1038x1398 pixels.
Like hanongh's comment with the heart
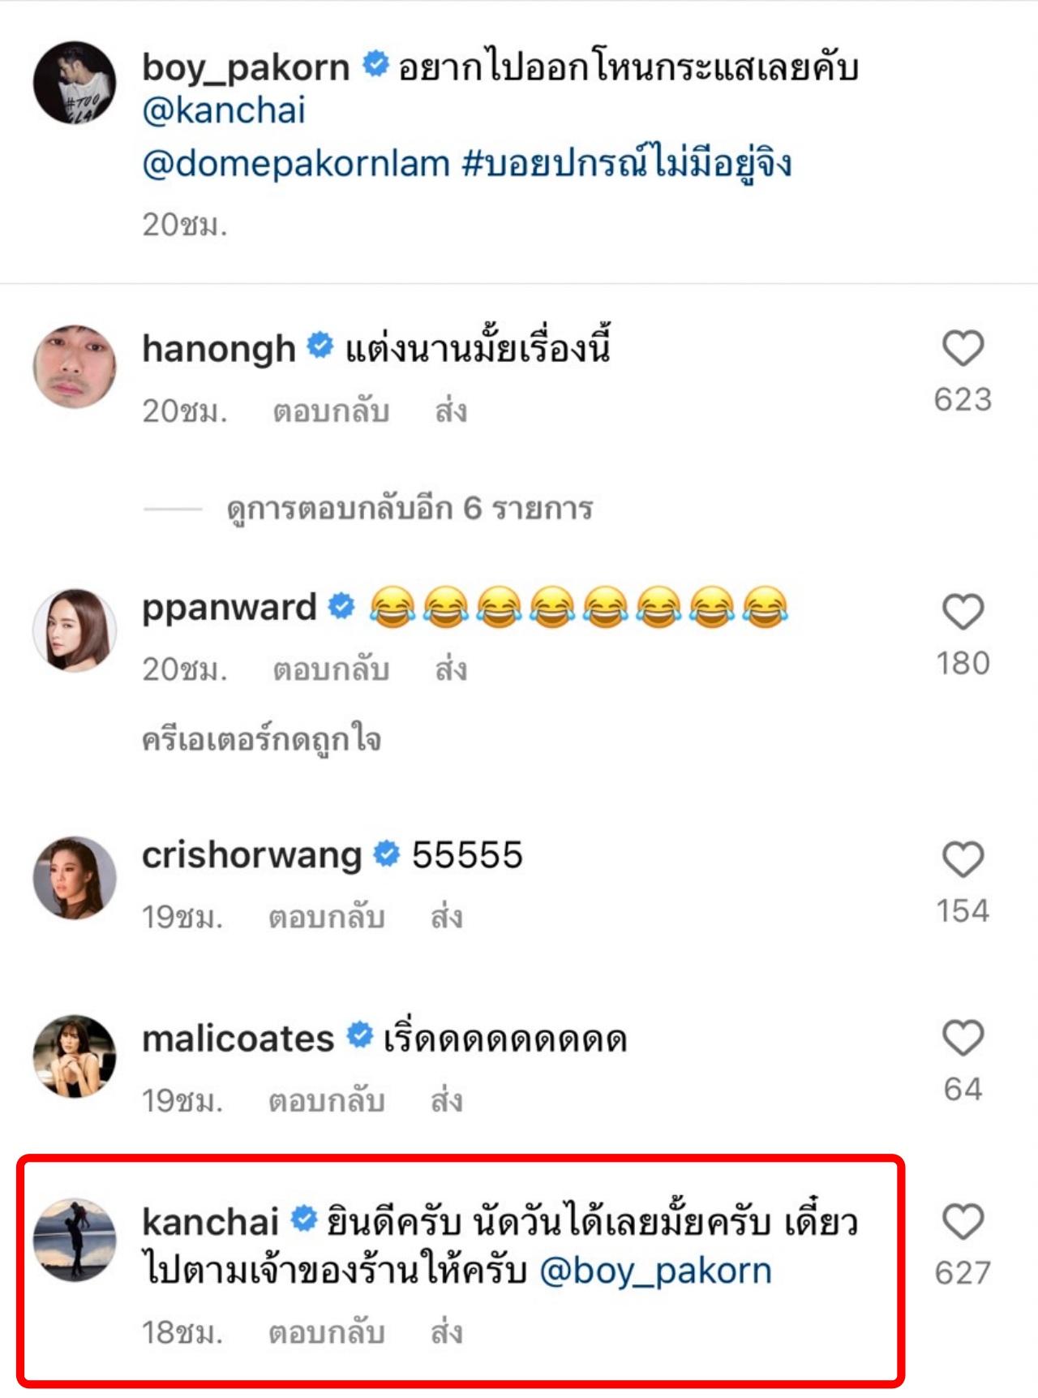[963, 349]
